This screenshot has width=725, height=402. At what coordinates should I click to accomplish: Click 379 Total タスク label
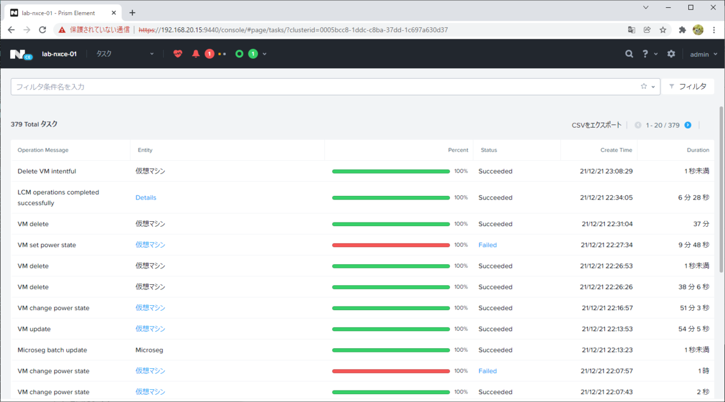pyautogui.click(x=34, y=124)
